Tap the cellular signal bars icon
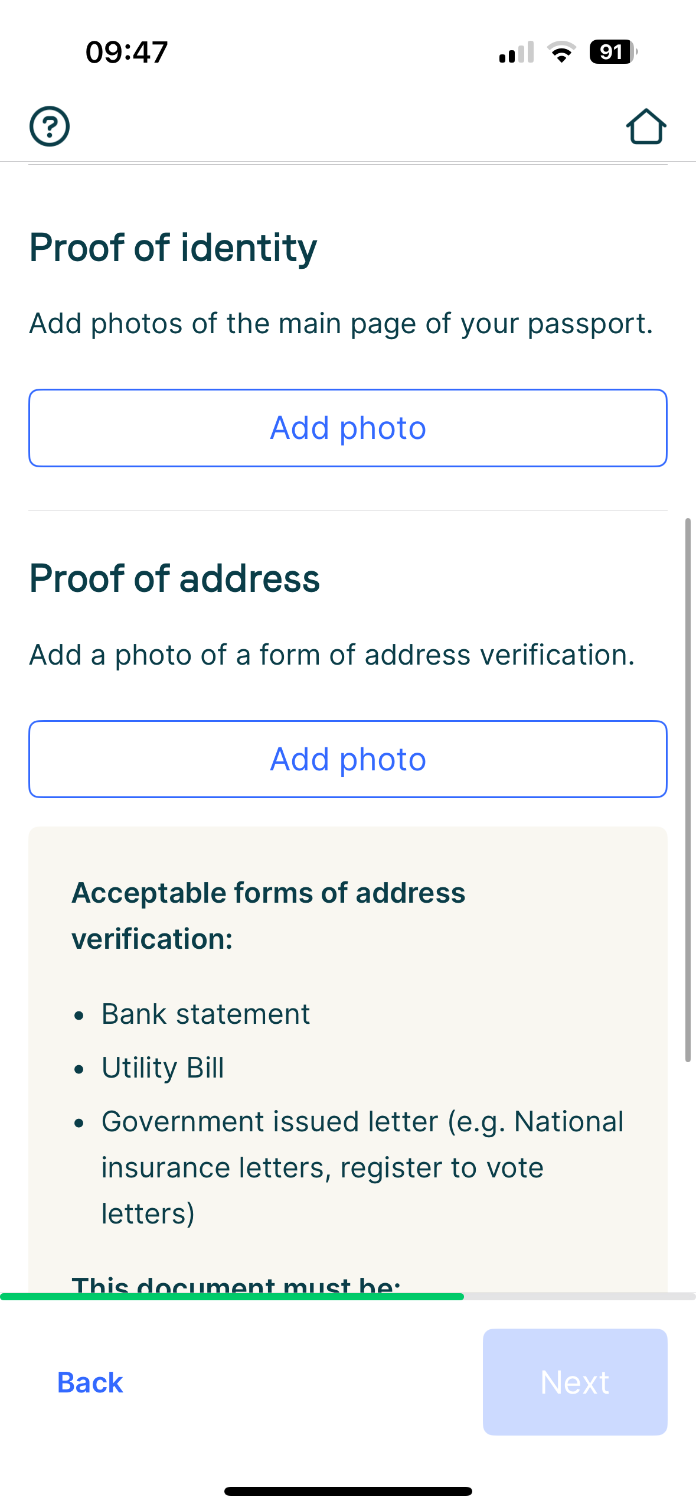696x1510 pixels. [517, 53]
